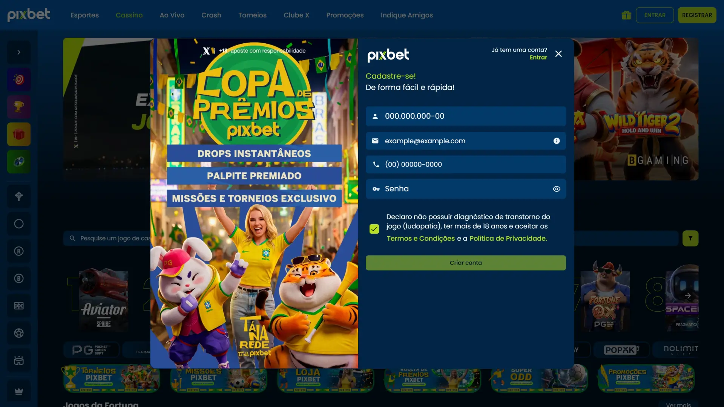Open the Missões Pixbet banner
Image resolution: width=724 pixels, height=407 pixels.
tap(219, 381)
